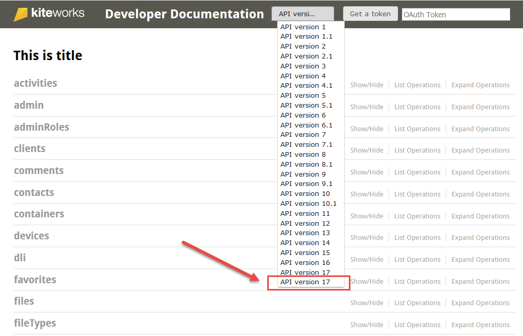Focus the OAuth Token input field

coord(456,15)
